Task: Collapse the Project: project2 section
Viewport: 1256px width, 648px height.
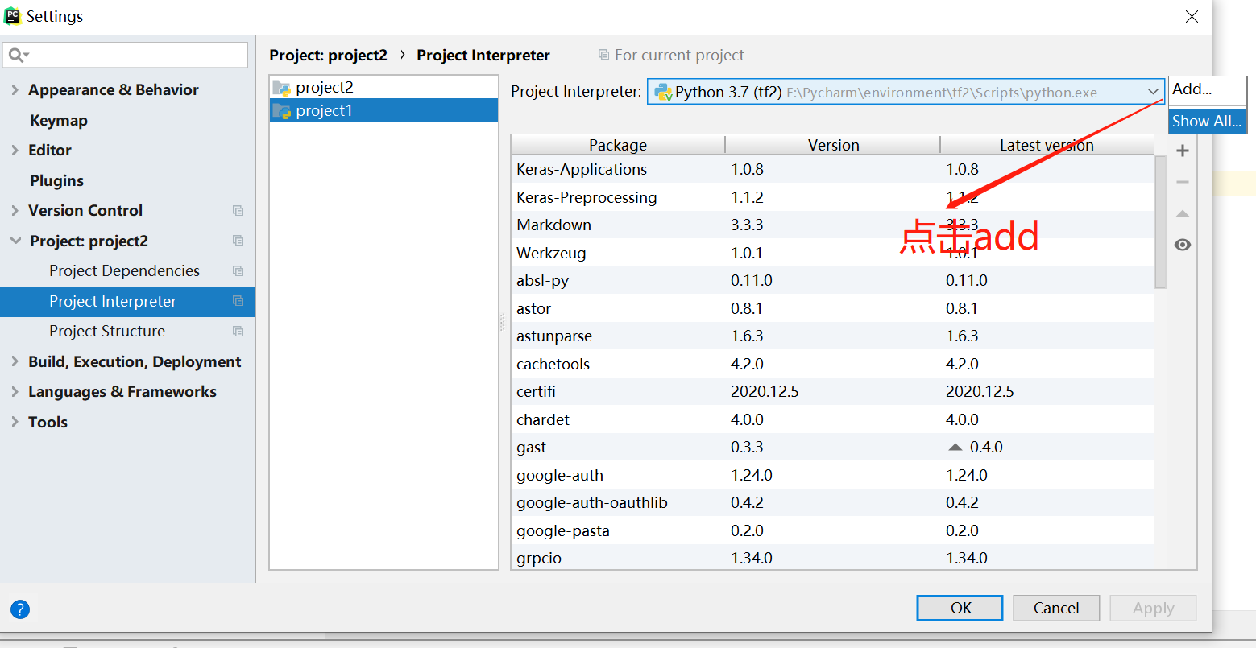Action: (16, 240)
